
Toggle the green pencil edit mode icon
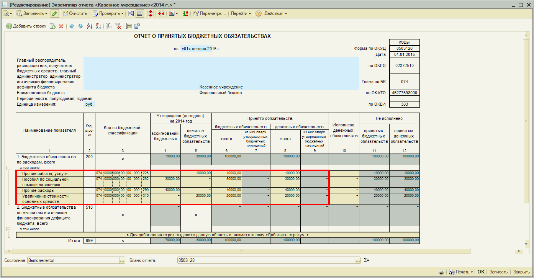coord(55,13)
